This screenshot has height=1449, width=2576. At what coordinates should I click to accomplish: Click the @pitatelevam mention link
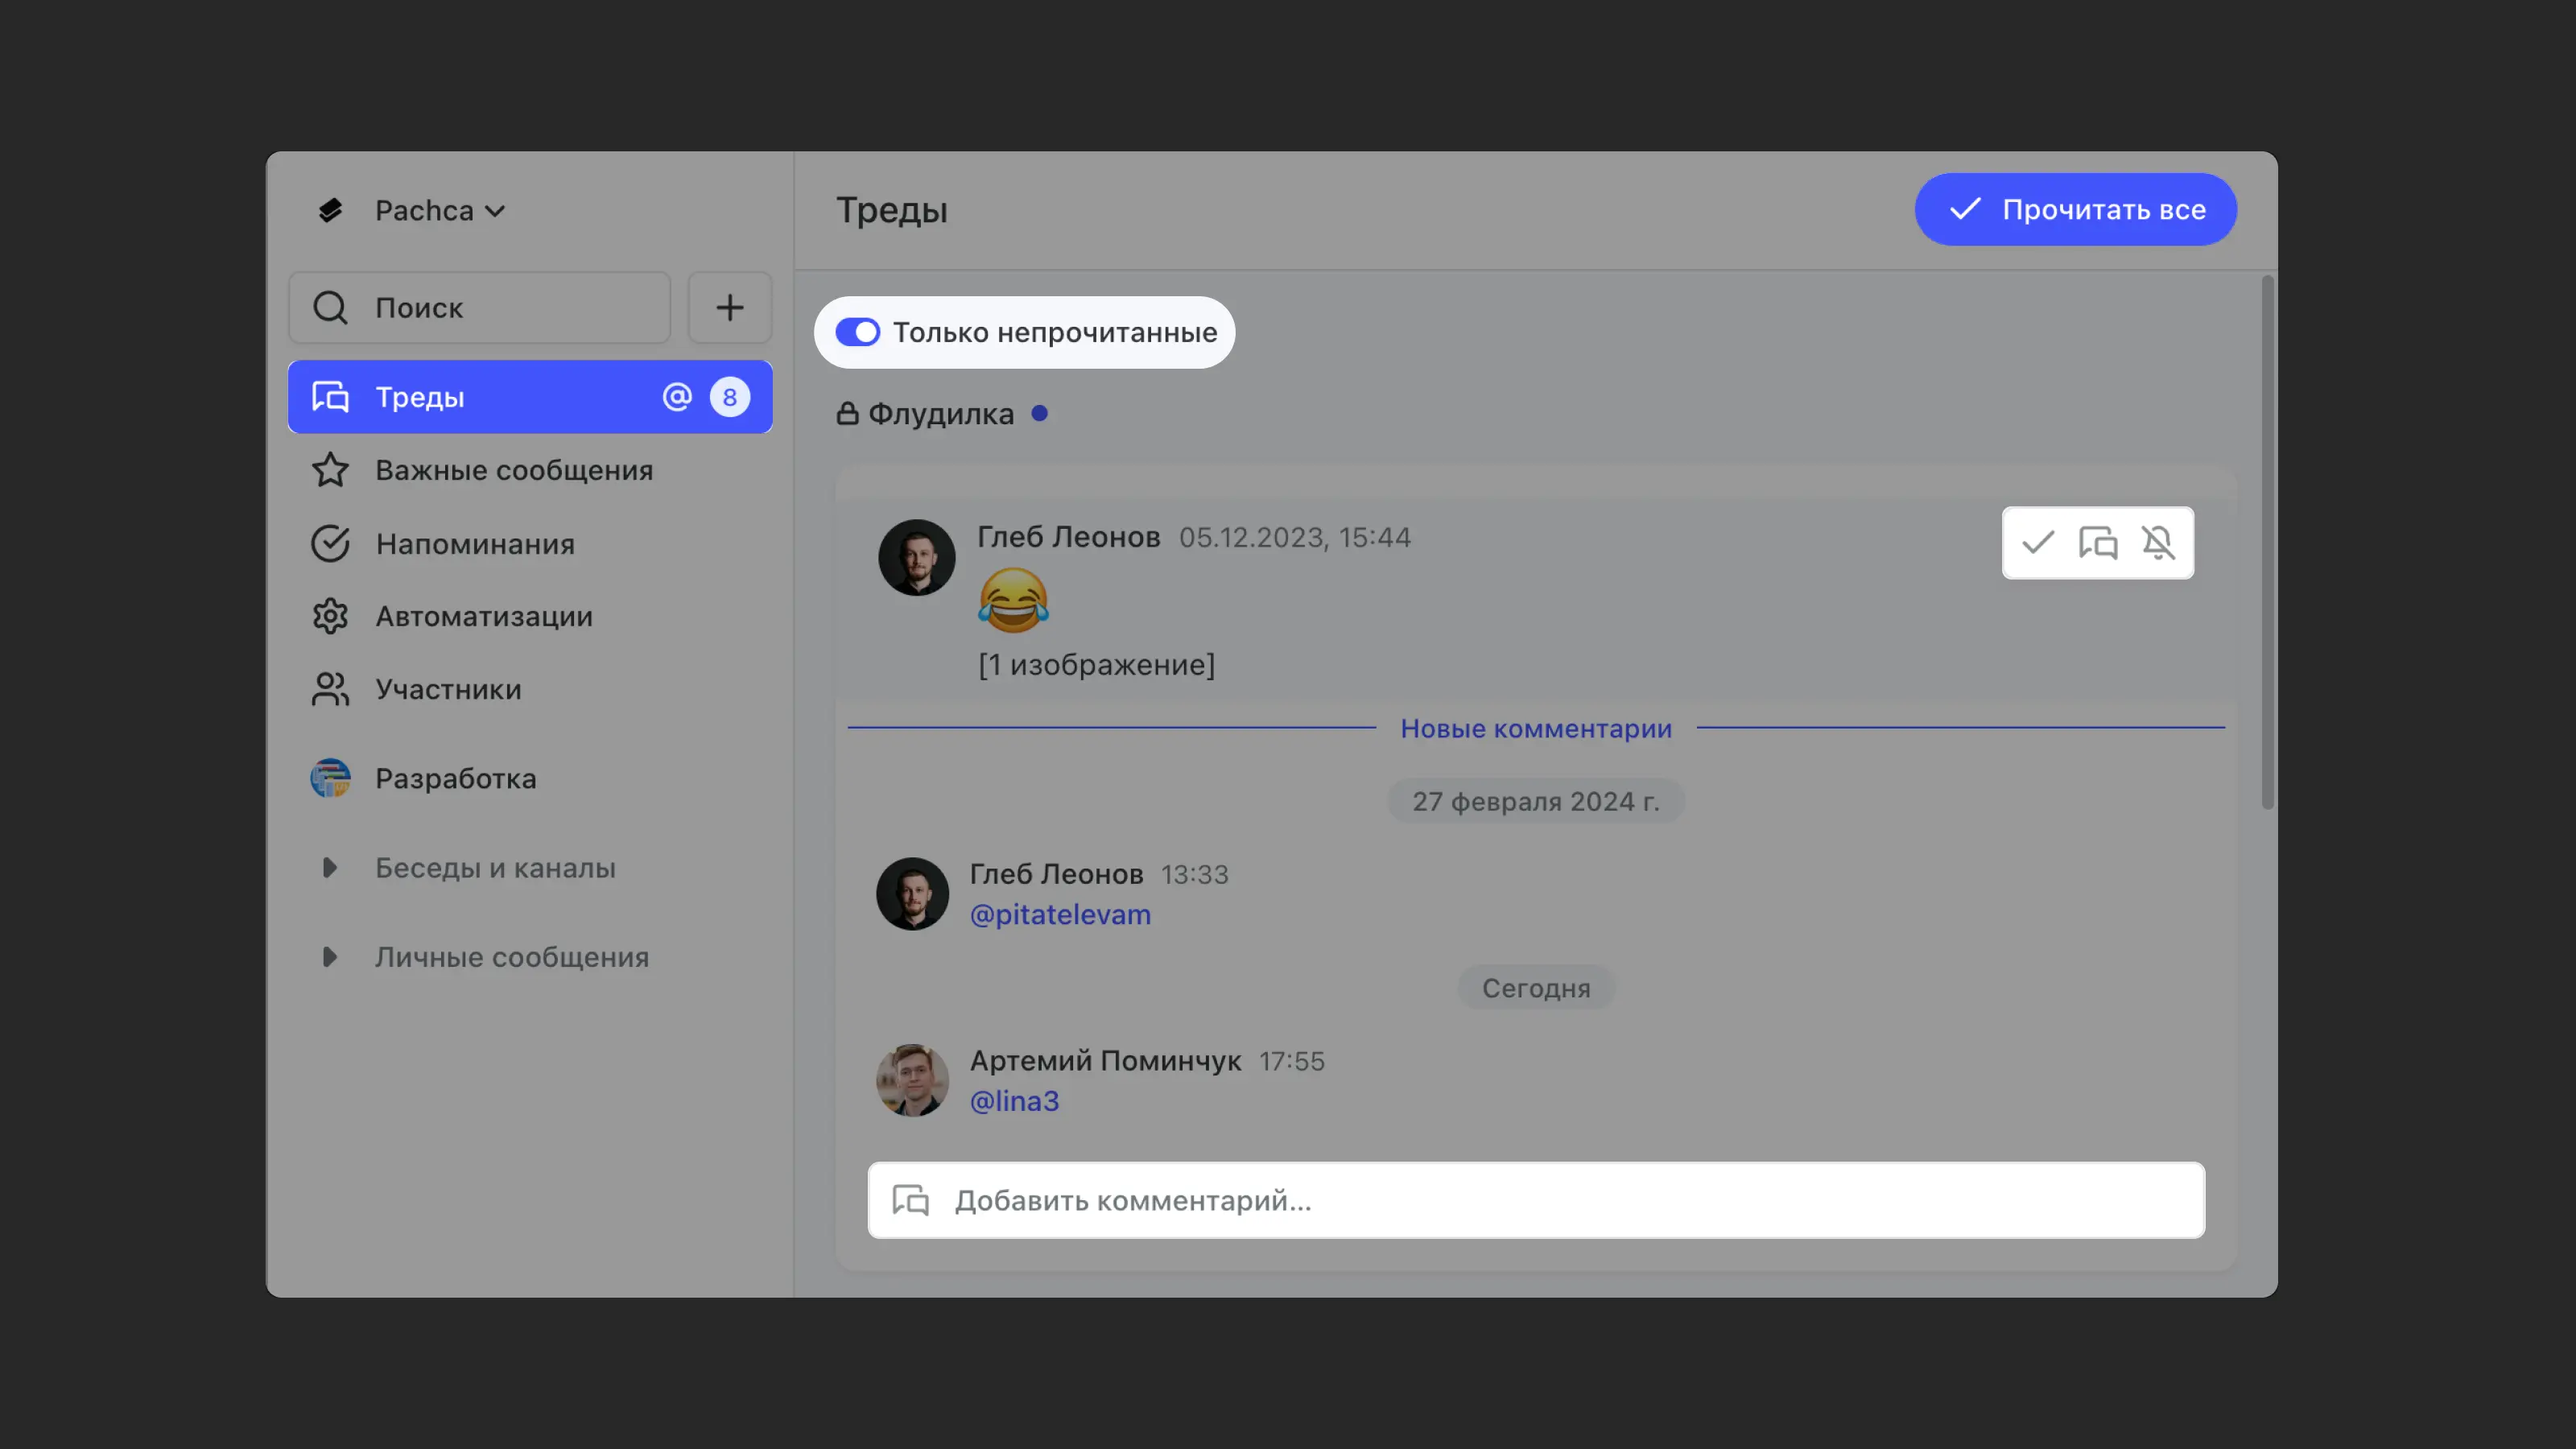coord(1060,914)
